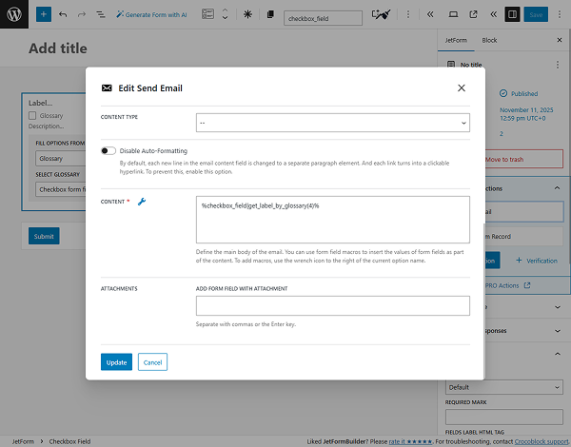Move block down with lower arrow
The image size is (571, 447).
pyautogui.click(x=225, y=18)
